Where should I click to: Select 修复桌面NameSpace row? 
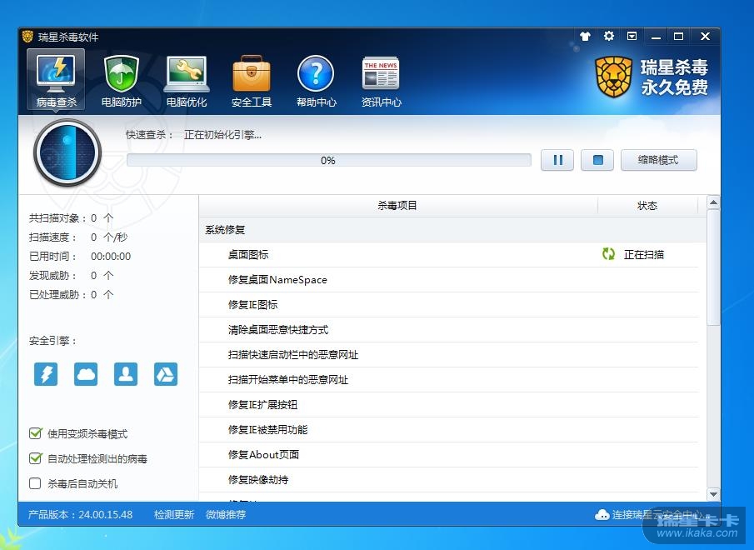(x=448, y=280)
